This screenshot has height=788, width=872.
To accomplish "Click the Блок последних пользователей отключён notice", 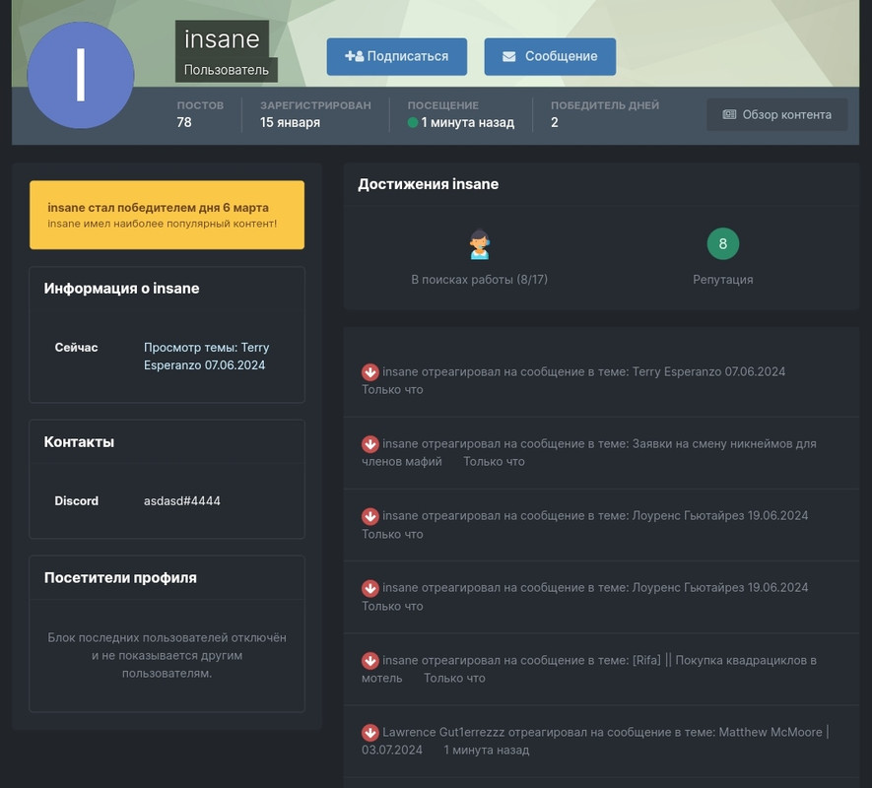I will [167, 655].
